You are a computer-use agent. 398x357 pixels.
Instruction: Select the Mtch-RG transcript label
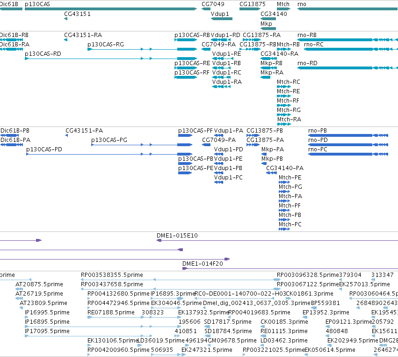click(289, 111)
